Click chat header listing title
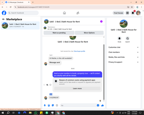Image resolution: width=144 pixels, height=115 pixels. [65, 22]
